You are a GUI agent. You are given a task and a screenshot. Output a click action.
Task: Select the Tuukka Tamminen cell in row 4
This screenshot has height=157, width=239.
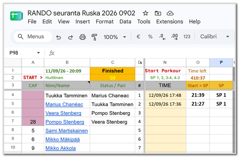[x=67, y=95]
